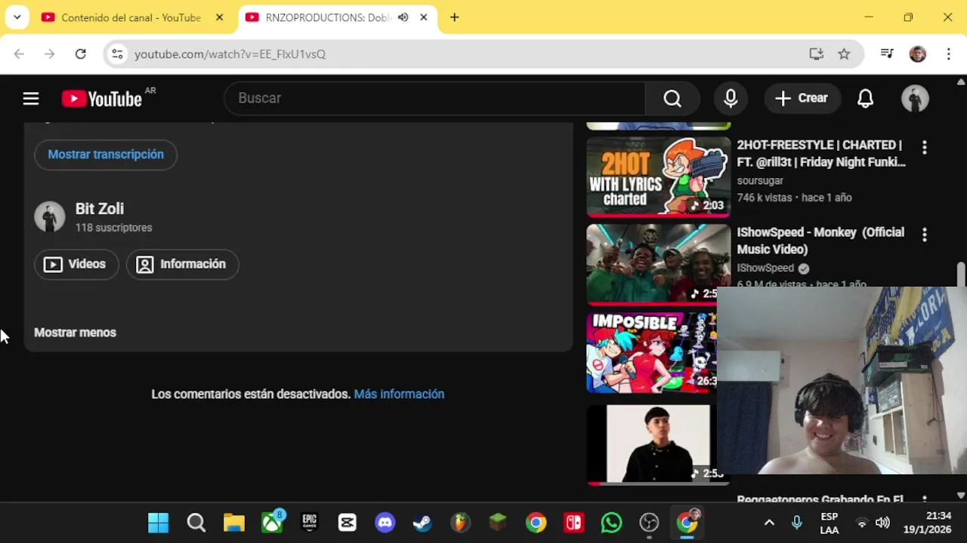The height and width of the screenshot is (543, 967).
Task: Open the ESP LAA language selector
Action: click(x=829, y=523)
